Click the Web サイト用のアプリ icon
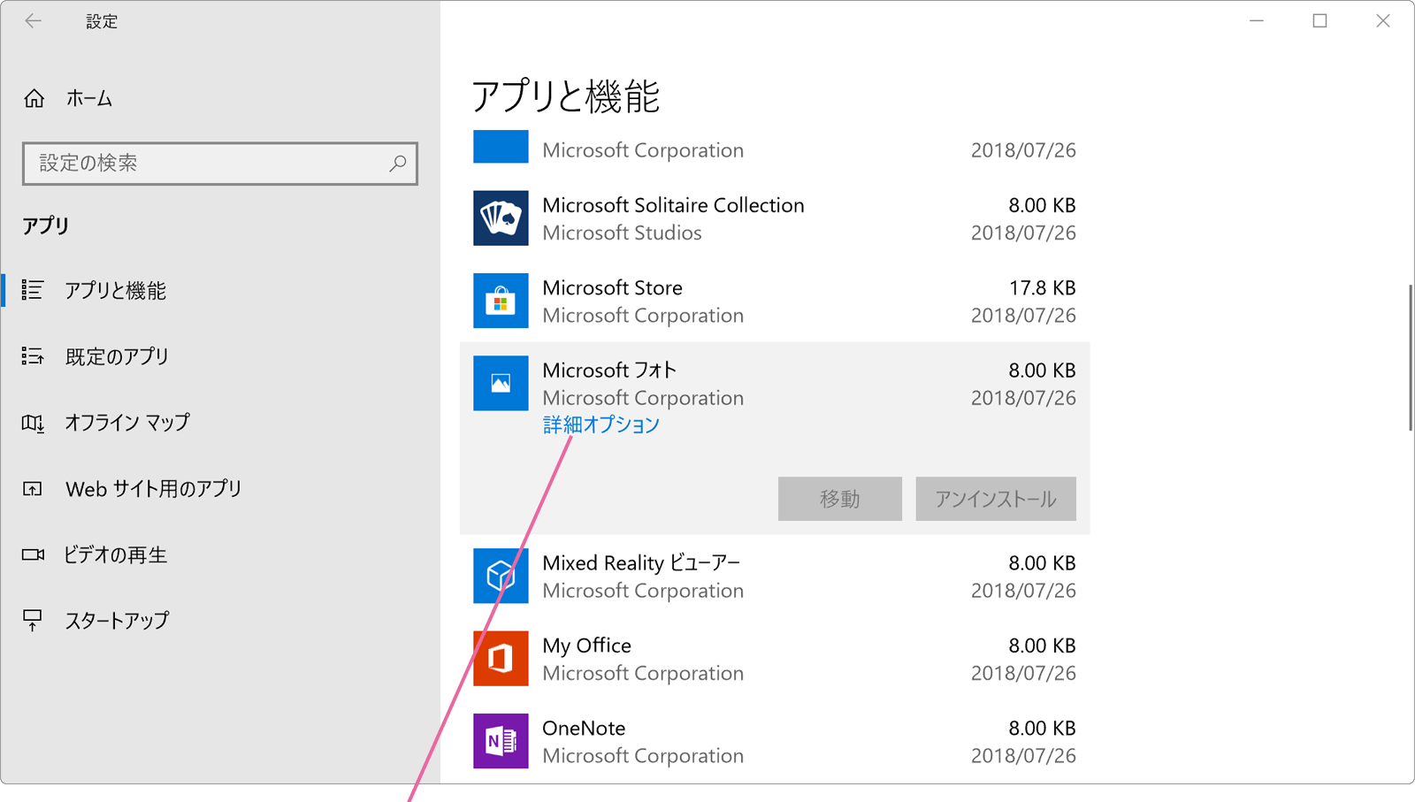Image resolution: width=1415 pixels, height=802 pixels. pos(33,489)
